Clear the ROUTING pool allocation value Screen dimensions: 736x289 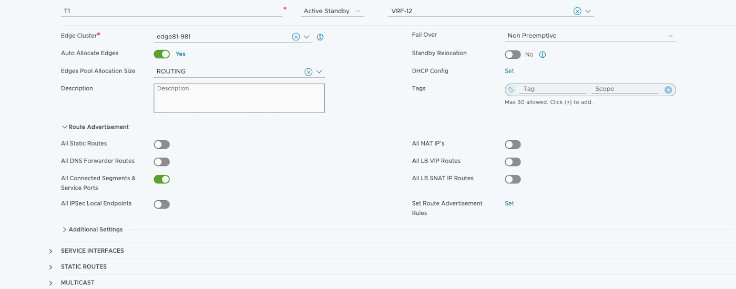coord(308,72)
